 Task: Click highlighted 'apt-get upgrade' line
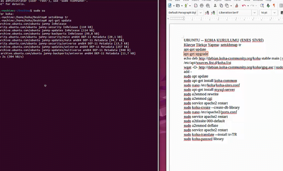(196, 54)
